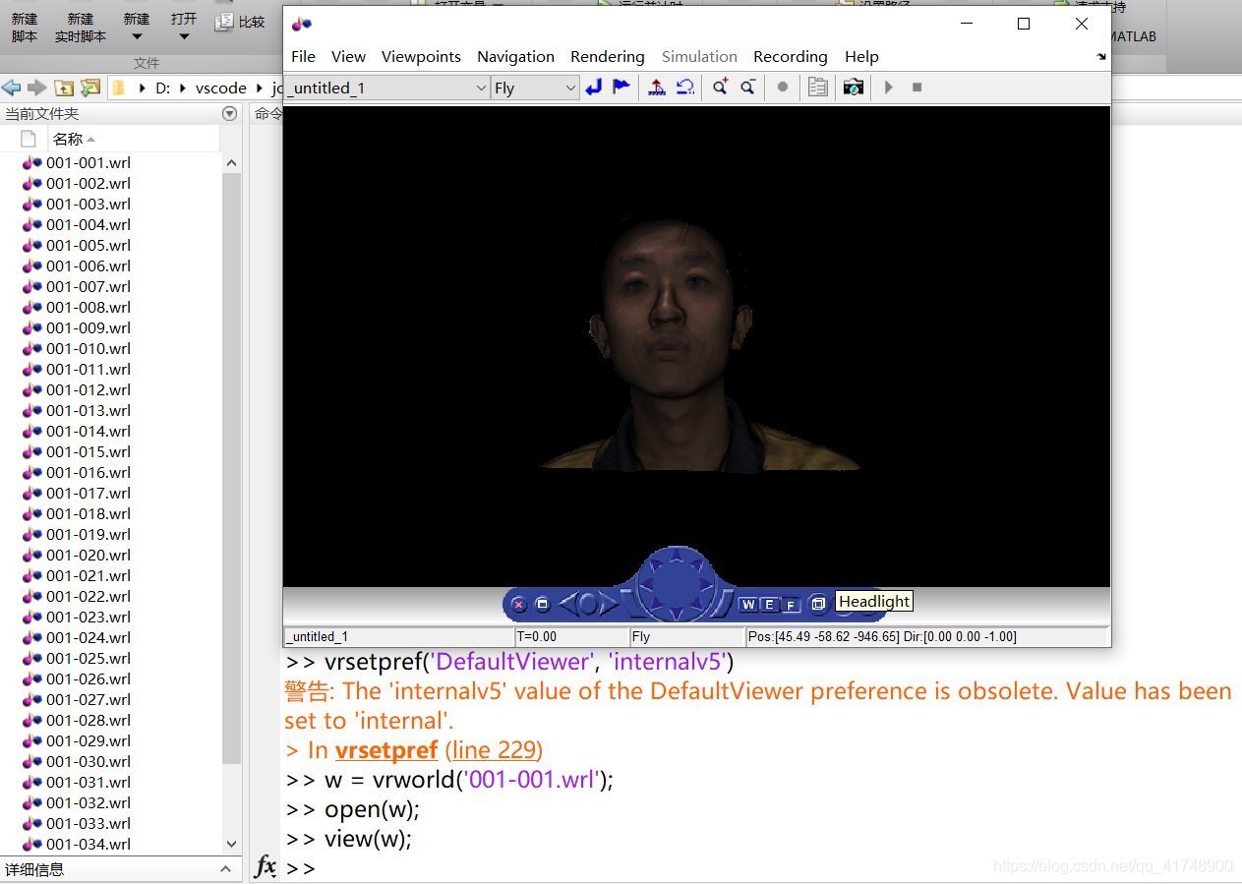Click the T=0.00 status bar field
The height and width of the screenshot is (884, 1242).
pyautogui.click(x=571, y=637)
